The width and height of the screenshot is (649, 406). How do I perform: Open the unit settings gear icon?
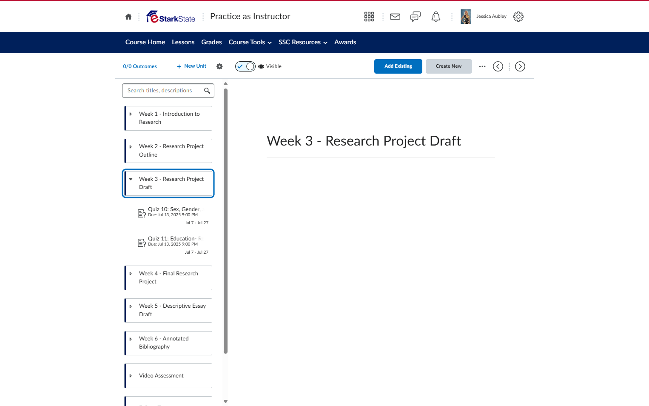pyautogui.click(x=219, y=66)
